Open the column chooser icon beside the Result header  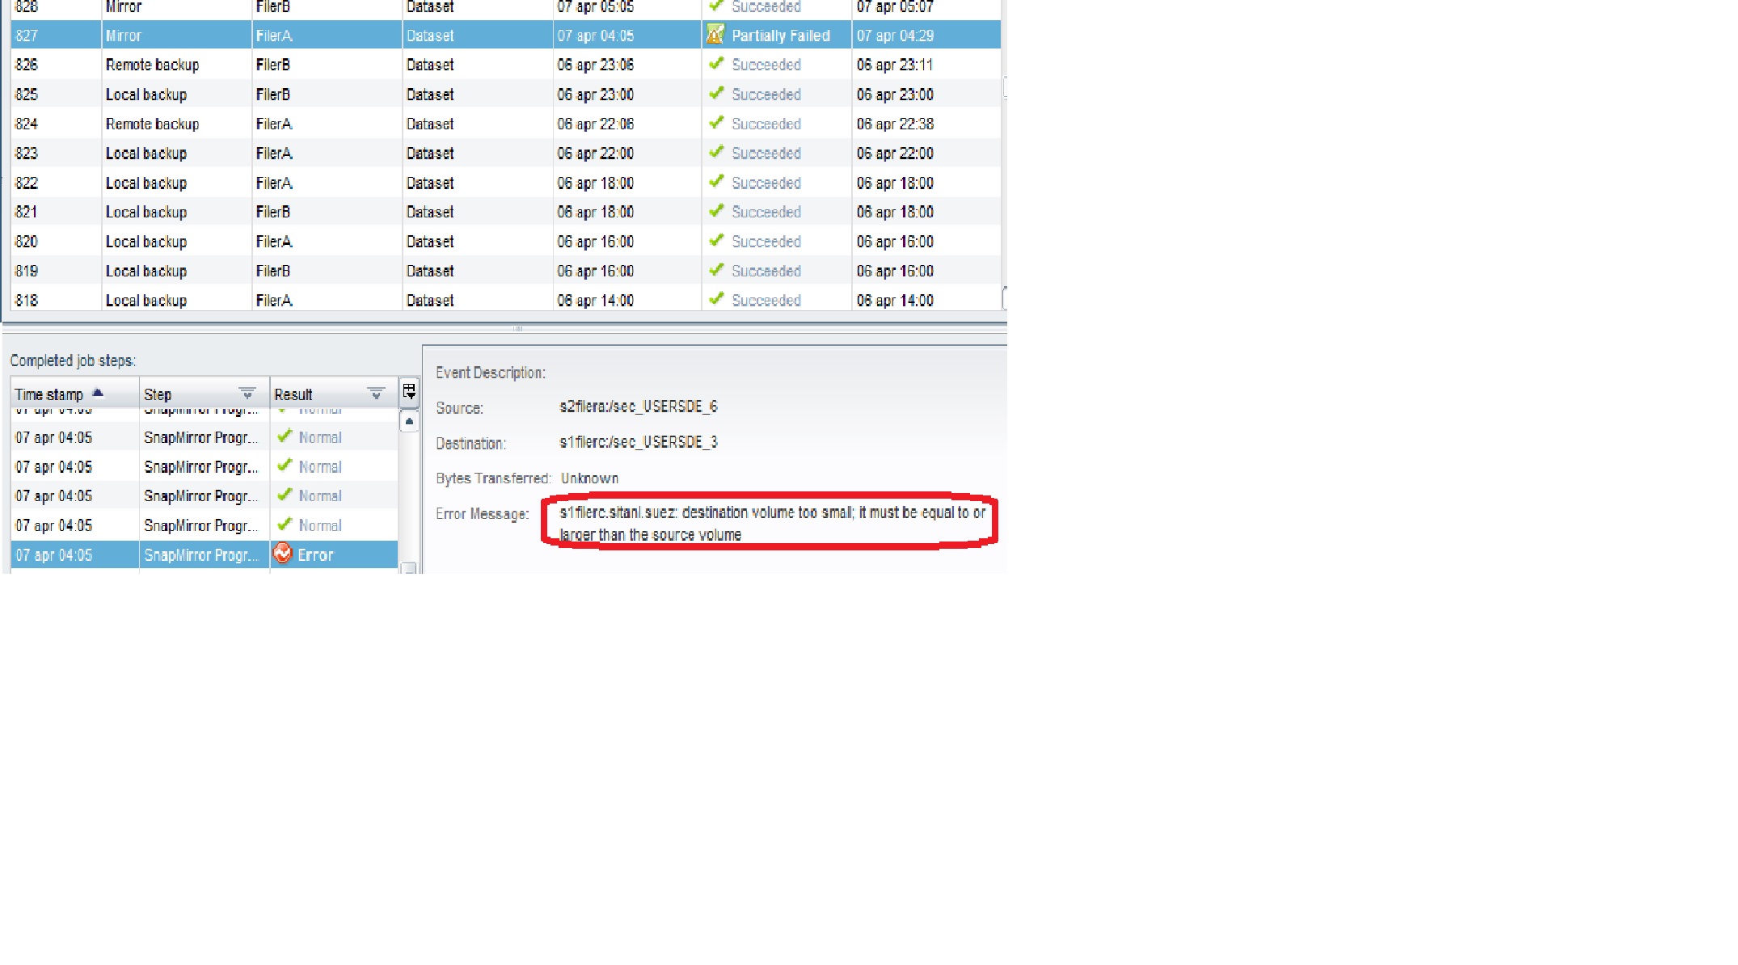[x=409, y=392]
